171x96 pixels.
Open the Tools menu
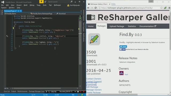click(45, 5)
